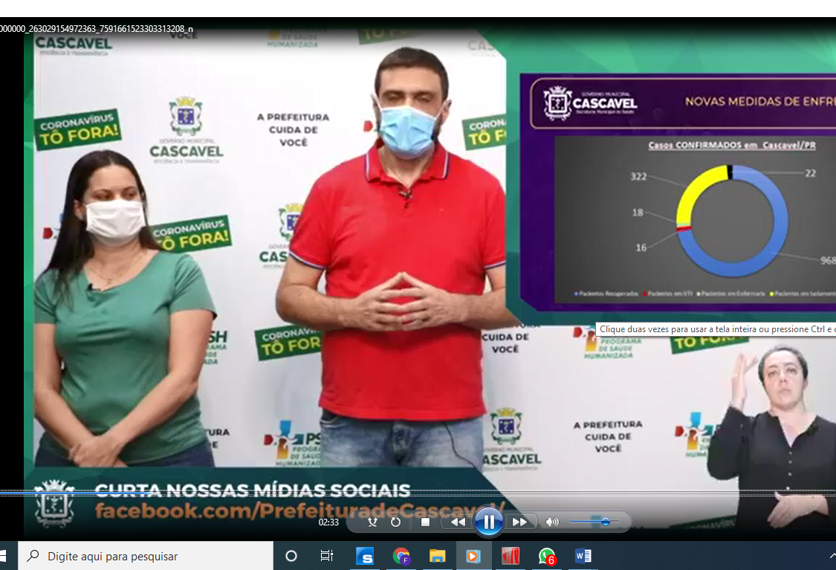Viewport: 836px width, 570px height.
Task: Adjust the volume slider handle
Action: pyautogui.click(x=605, y=522)
